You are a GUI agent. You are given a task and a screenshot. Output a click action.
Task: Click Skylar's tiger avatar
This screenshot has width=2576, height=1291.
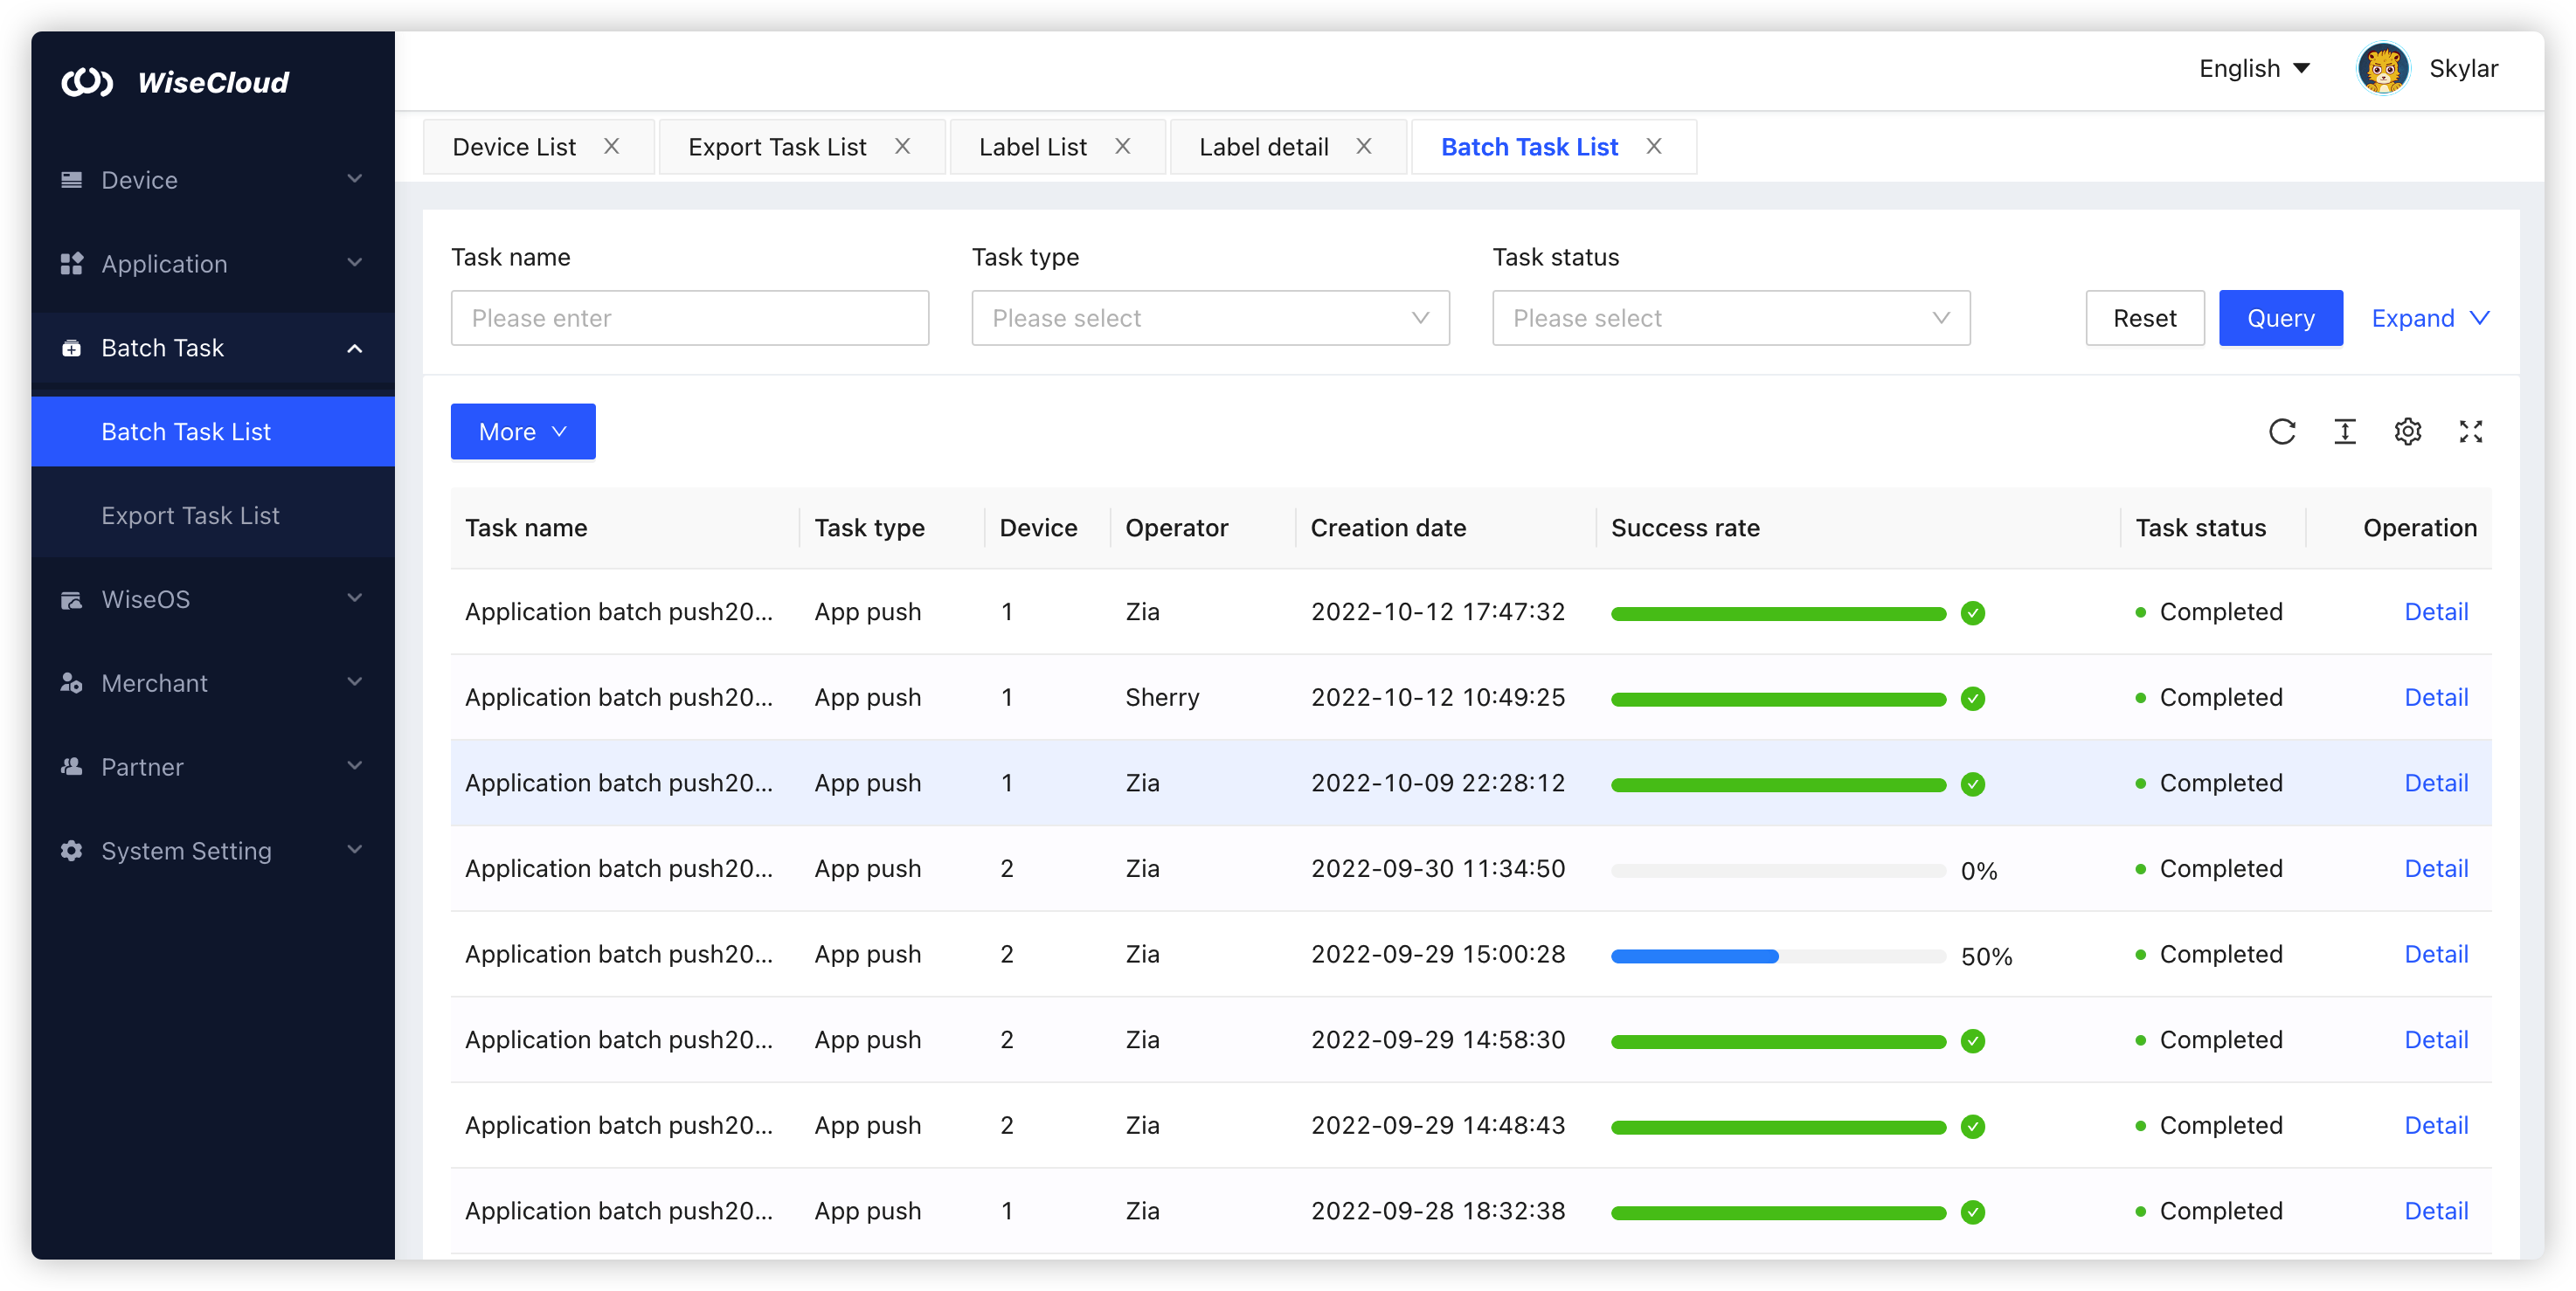[2383, 69]
